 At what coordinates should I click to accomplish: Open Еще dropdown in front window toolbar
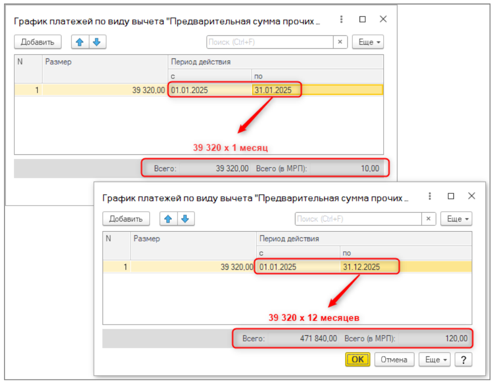click(x=456, y=219)
